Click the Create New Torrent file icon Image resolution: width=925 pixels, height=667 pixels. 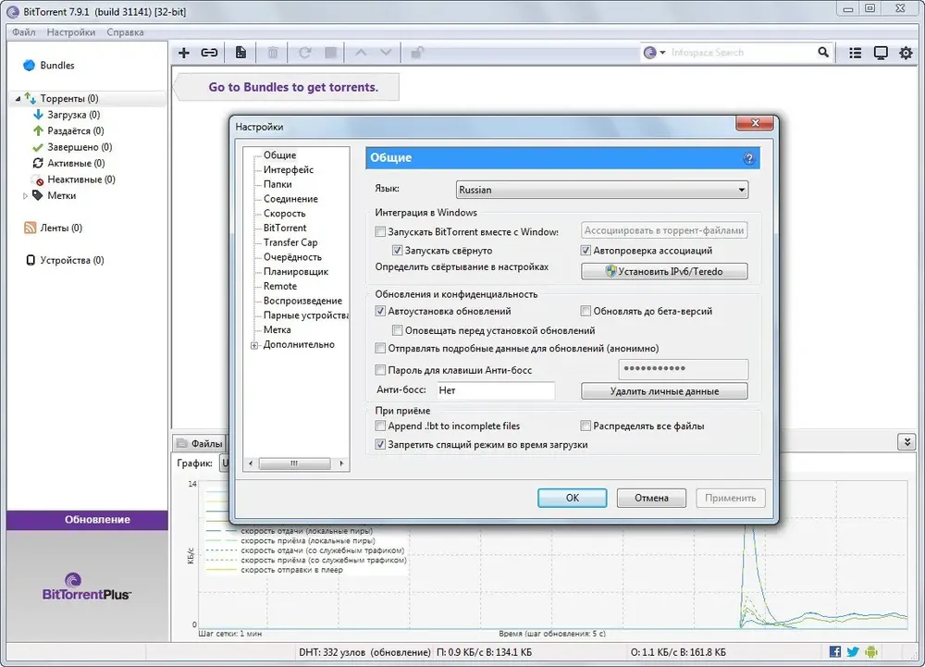(x=240, y=53)
